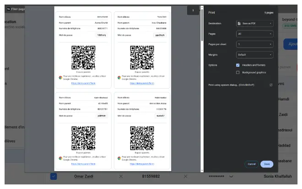302x189 pixels.
Task: Click the Chrome icon on Amine Ben Aissa's card
Action: 119,158
